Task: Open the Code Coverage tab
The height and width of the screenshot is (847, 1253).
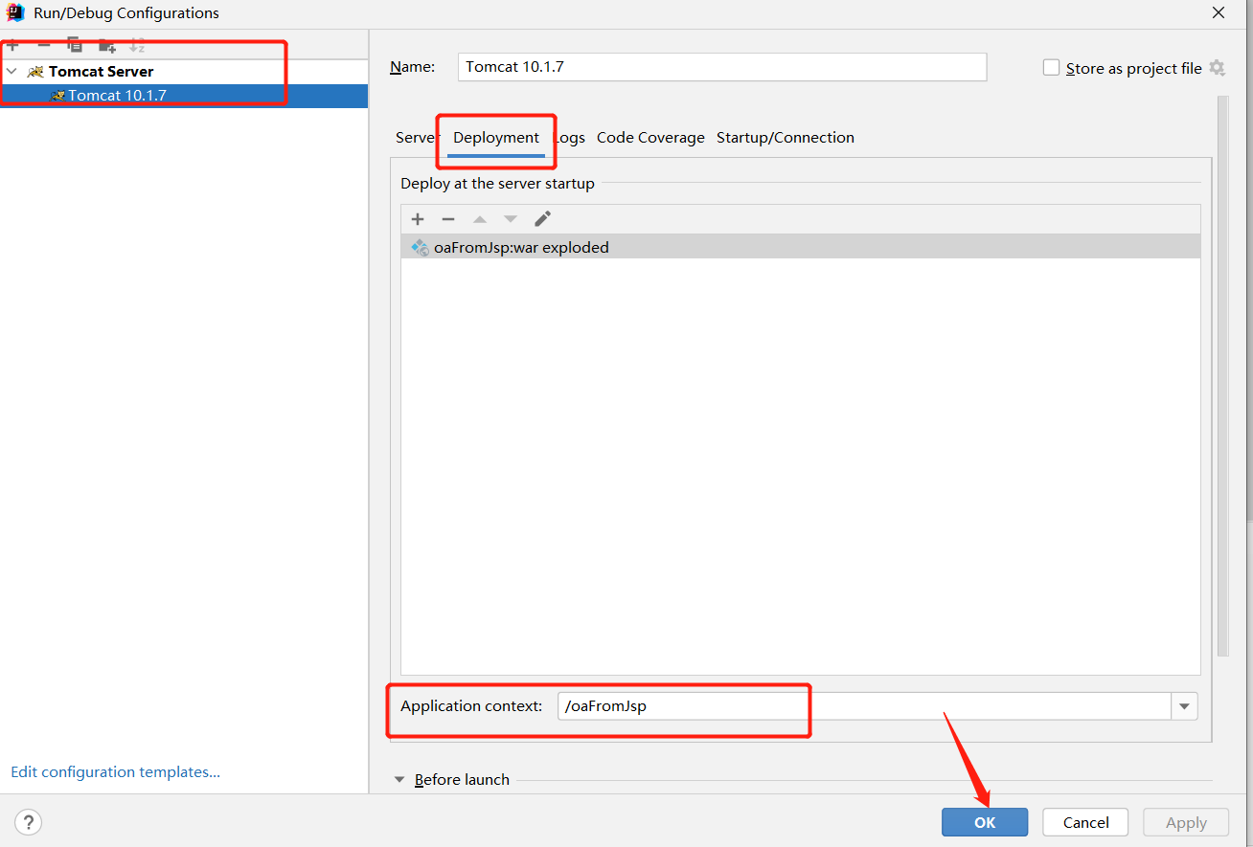Action: (650, 138)
